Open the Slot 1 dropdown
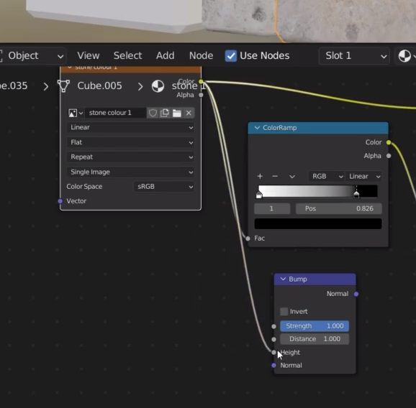This screenshot has height=408, width=416. [354, 56]
